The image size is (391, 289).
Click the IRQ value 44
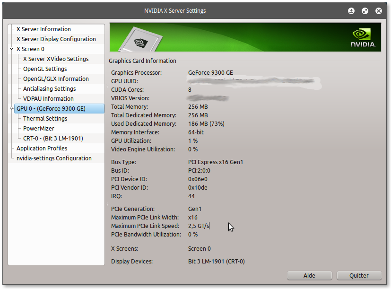(x=191, y=196)
